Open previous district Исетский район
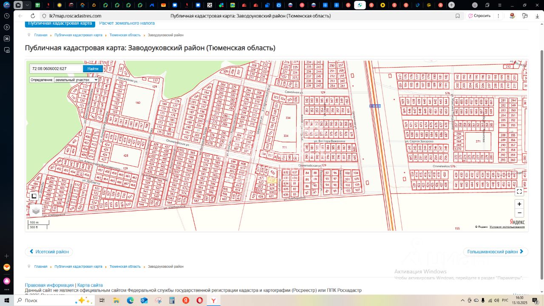The height and width of the screenshot is (306, 544). pos(49,252)
